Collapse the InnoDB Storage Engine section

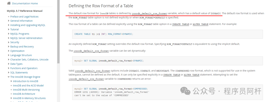tap(9, 77)
